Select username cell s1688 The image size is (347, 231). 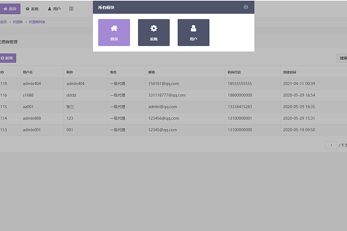pyautogui.click(x=28, y=95)
